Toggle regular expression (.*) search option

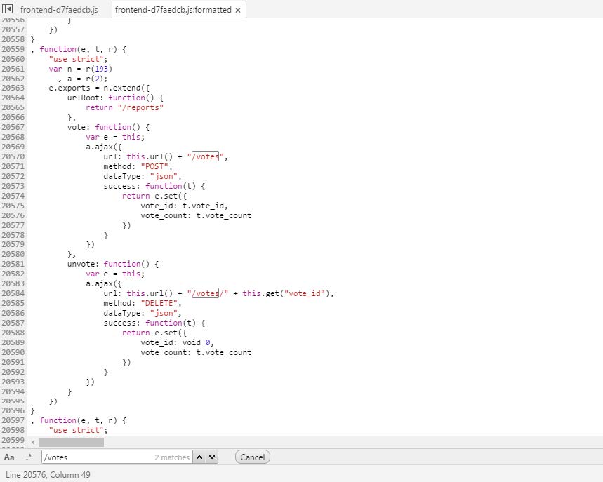click(29, 457)
